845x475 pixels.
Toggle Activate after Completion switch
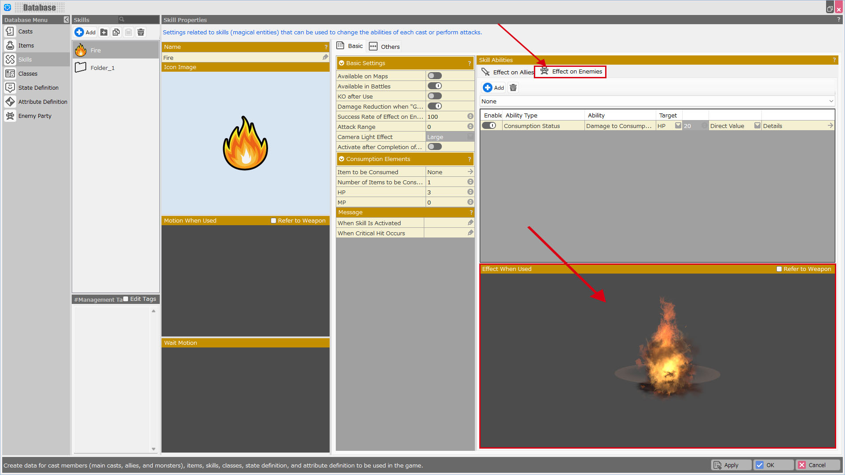(435, 146)
